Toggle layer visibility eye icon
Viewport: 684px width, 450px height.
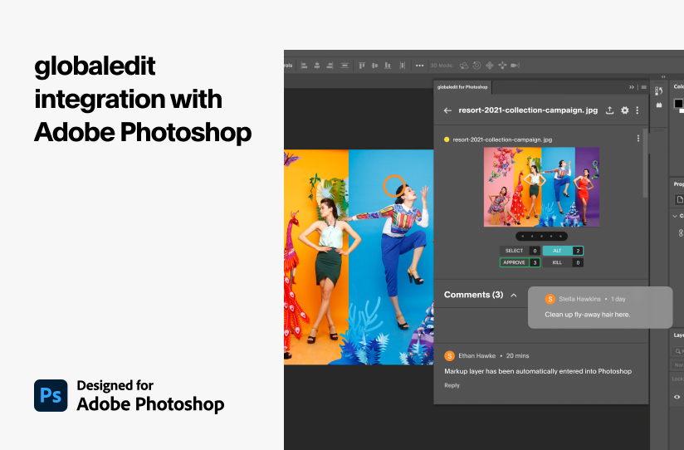(677, 397)
